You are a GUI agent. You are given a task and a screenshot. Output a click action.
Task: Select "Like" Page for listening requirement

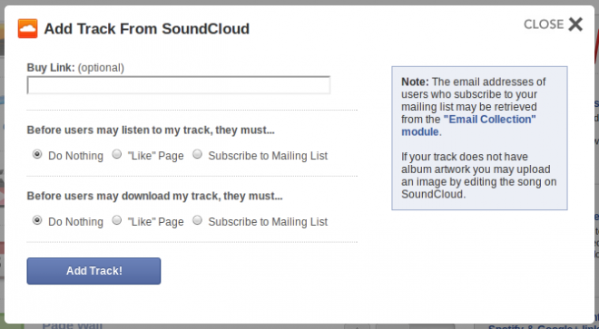[x=116, y=154]
